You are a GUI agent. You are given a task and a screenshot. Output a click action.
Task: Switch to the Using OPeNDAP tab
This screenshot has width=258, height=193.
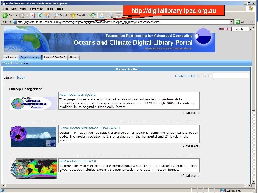(x=54, y=57)
